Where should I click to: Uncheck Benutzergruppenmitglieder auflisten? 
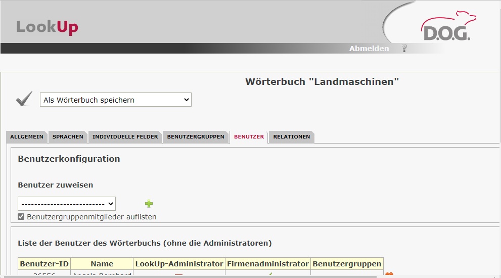tap(21, 217)
